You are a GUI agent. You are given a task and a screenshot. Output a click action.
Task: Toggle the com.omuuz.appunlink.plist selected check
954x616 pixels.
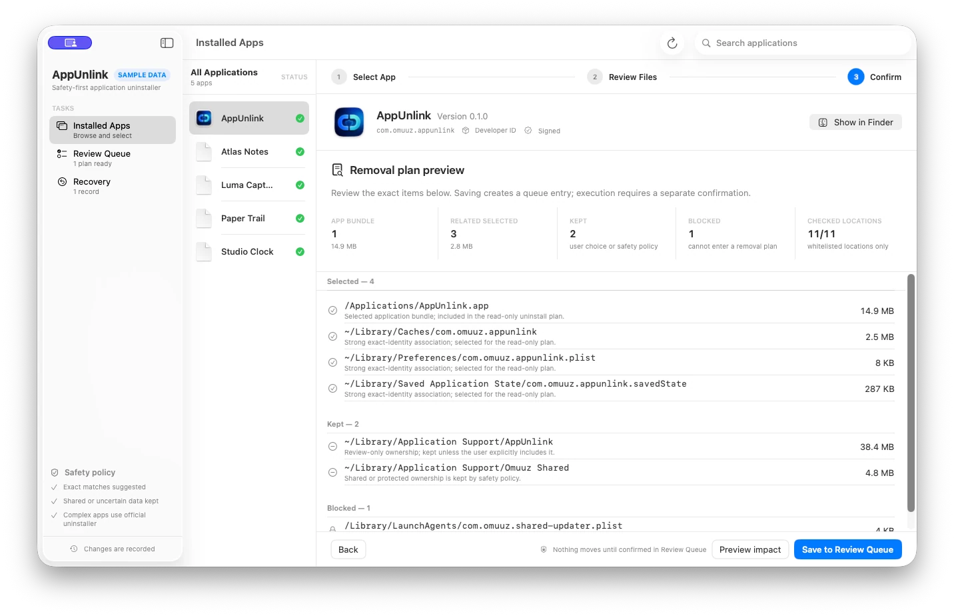tap(332, 363)
